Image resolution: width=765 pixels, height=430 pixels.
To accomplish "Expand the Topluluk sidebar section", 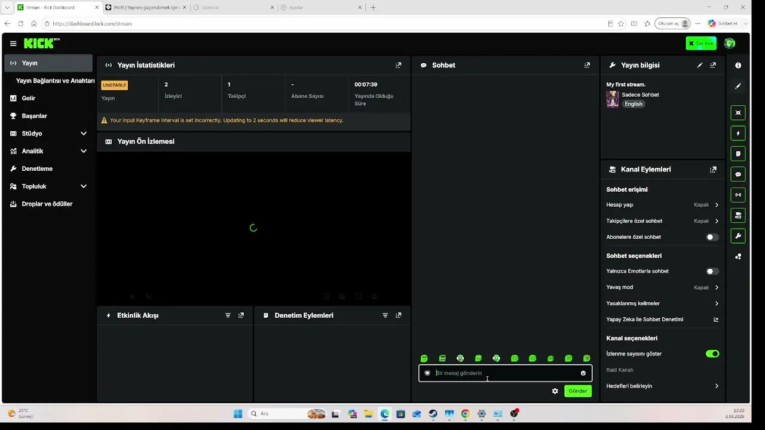I will (84, 186).
